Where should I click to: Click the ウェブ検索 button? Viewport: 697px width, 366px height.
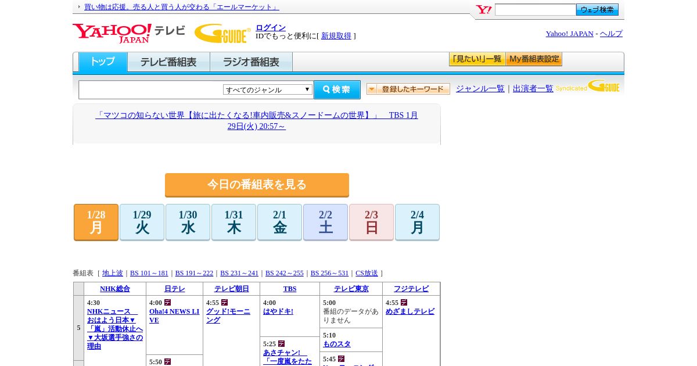coord(597,9)
